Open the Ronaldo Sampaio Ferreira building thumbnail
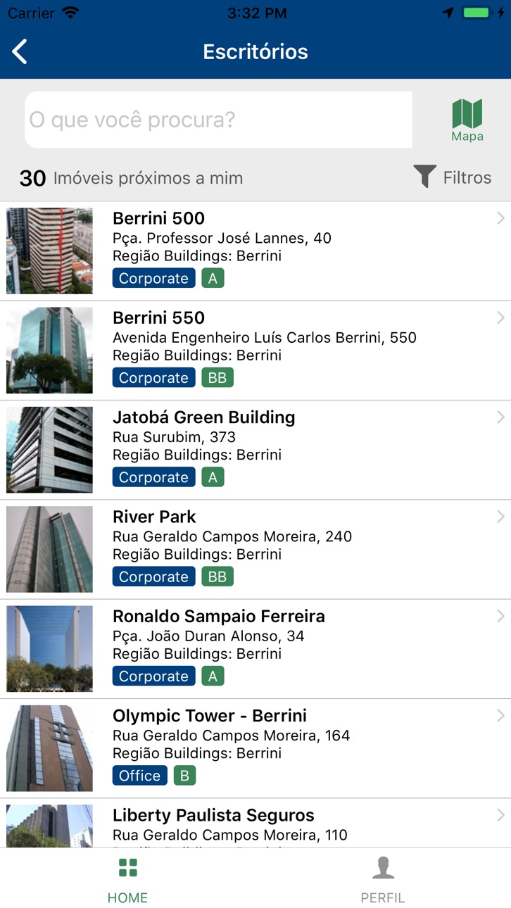The height and width of the screenshot is (908, 511). (49, 649)
